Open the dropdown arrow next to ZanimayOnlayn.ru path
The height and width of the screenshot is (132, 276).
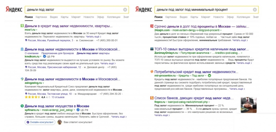tap(242, 53)
